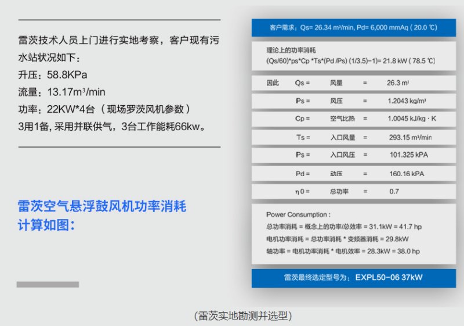Click the value '1.0045 kJ/kg · K'

[412, 119]
